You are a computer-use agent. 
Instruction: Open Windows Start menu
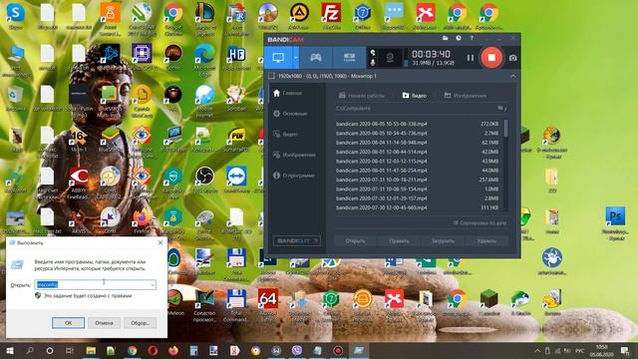point(10,350)
